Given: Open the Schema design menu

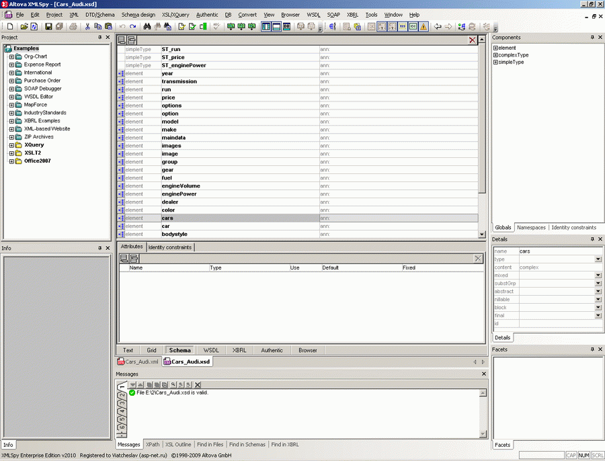Looking at the screenshot, I should click(x=138, y=15).
